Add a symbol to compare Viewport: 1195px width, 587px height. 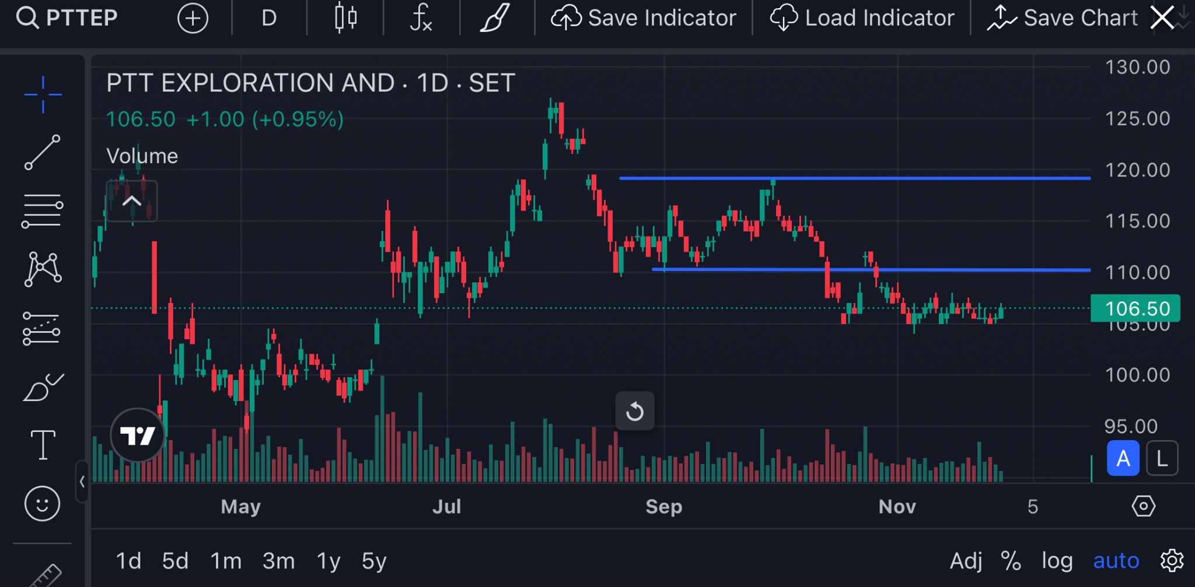193,19
